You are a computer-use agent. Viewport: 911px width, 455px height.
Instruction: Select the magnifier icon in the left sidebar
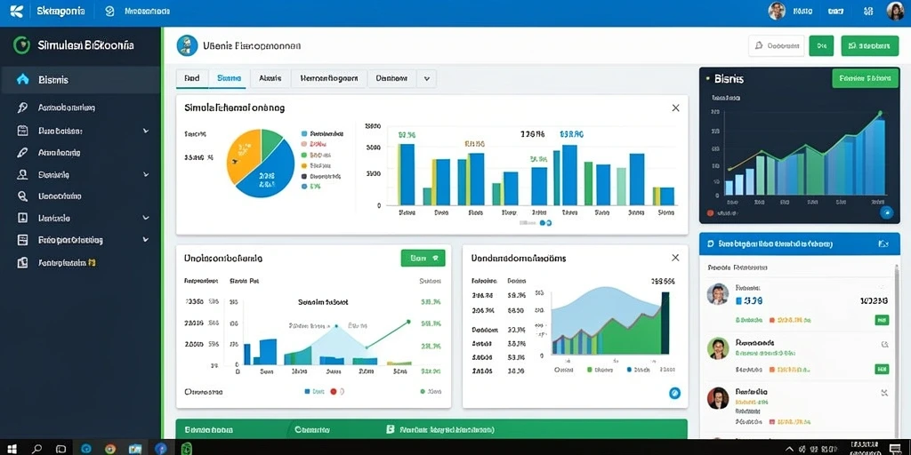(22, 196)
